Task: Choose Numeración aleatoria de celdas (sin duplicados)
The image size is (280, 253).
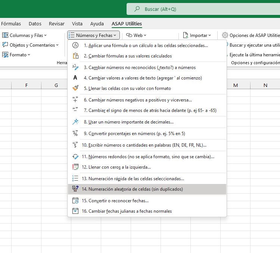Action: (147, 189)
